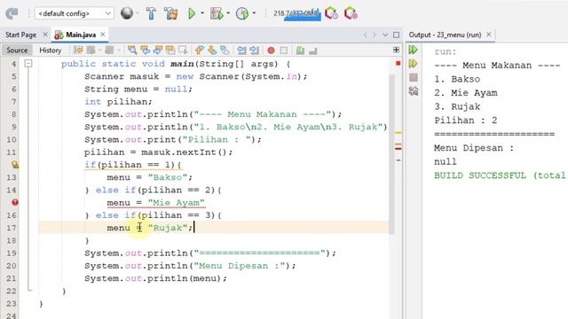Click the "null" output line
The image size is (568, 319).
pos(446,161)
